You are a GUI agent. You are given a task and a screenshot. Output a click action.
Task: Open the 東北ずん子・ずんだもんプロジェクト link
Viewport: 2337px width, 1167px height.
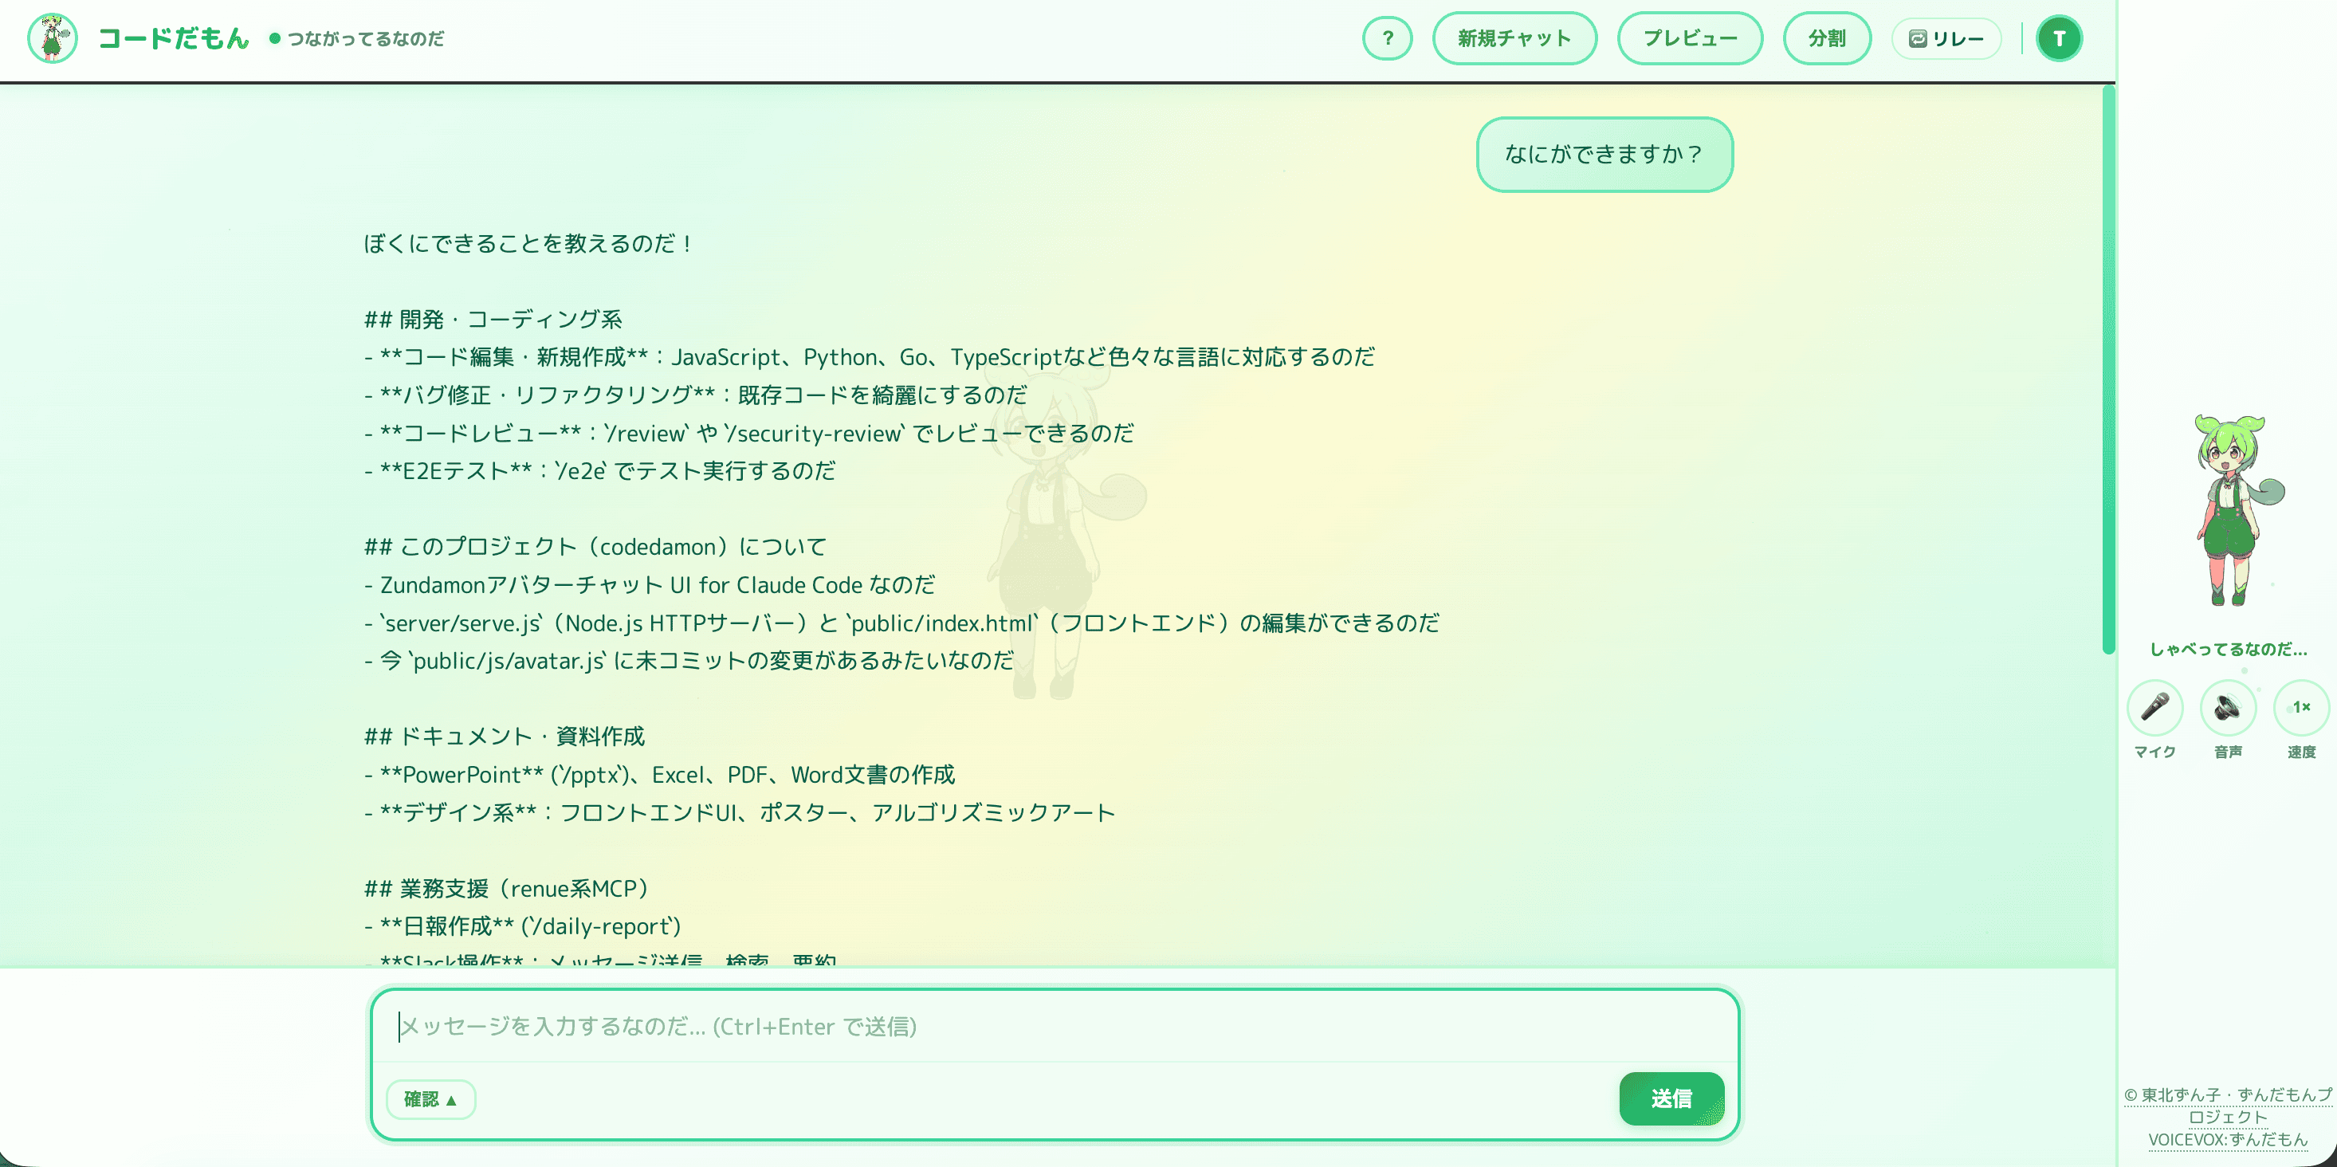click(x=2227, y=1106)
